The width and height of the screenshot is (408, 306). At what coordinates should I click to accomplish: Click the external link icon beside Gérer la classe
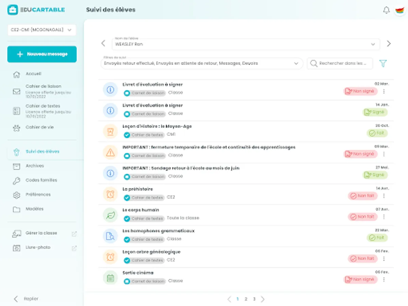(74, 234)
